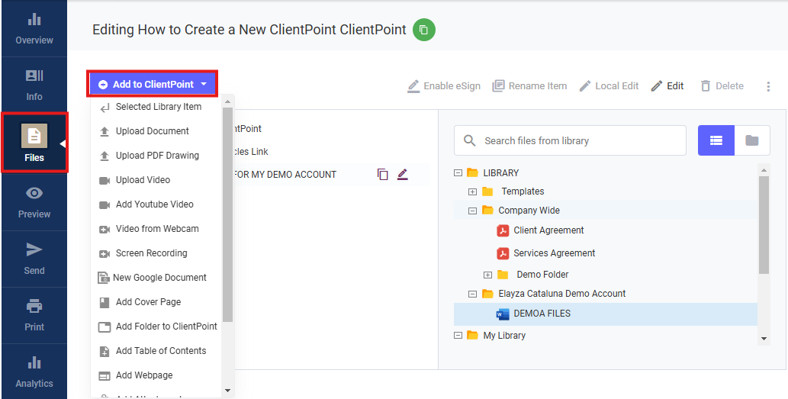788x399 pixels.
Task: Click Enable eSign in toolbar
Action: (444, 86)
